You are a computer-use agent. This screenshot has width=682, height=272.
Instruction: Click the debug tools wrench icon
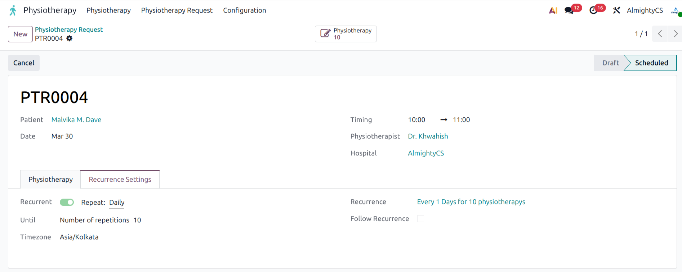pyautogui.click(x=616, y=10)
